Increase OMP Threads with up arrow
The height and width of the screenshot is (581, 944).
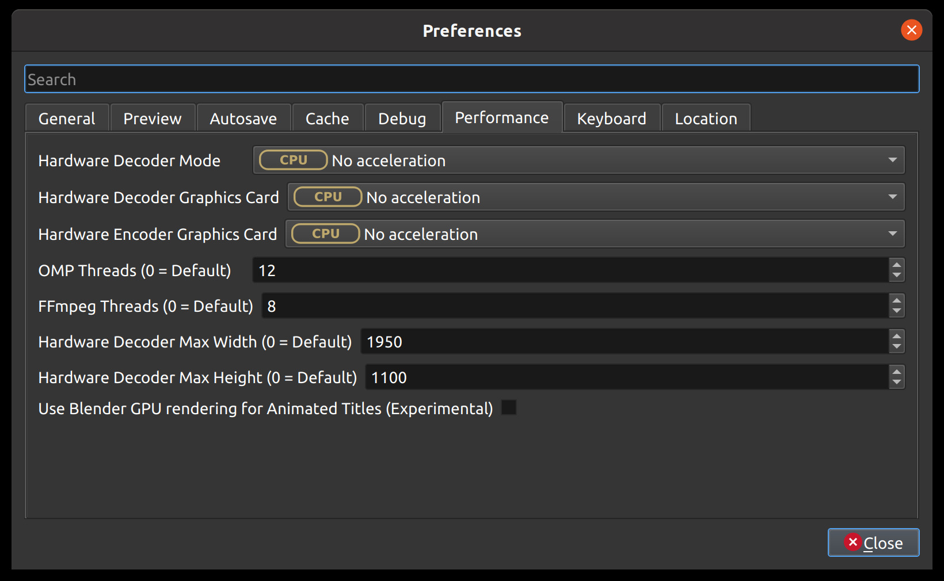click(896, 265)
